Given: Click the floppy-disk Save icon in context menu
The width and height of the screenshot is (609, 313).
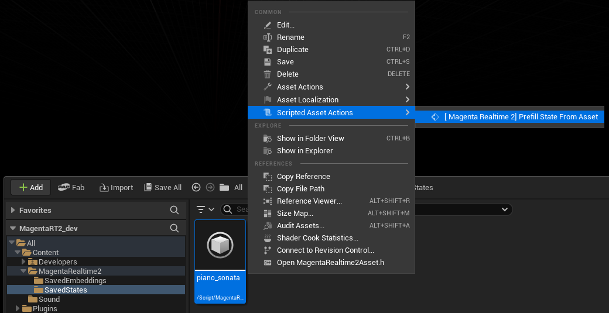Looking at the screenshot, I should (267, 61).
